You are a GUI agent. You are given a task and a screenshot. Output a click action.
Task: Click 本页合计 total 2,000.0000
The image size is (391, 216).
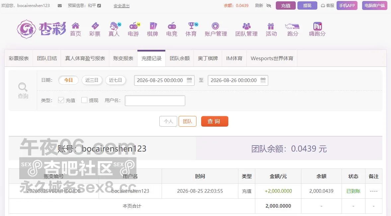pyautogui.click(x=278, y=206)
